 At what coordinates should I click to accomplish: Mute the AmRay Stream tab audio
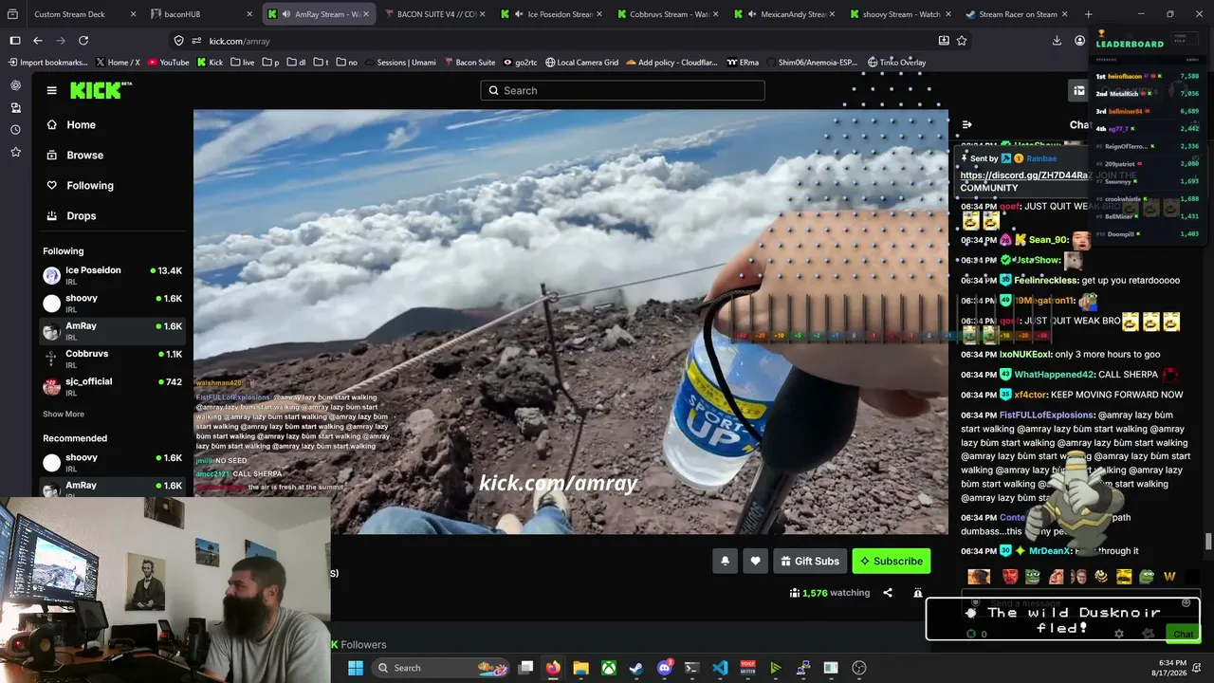tap(285, 14)
